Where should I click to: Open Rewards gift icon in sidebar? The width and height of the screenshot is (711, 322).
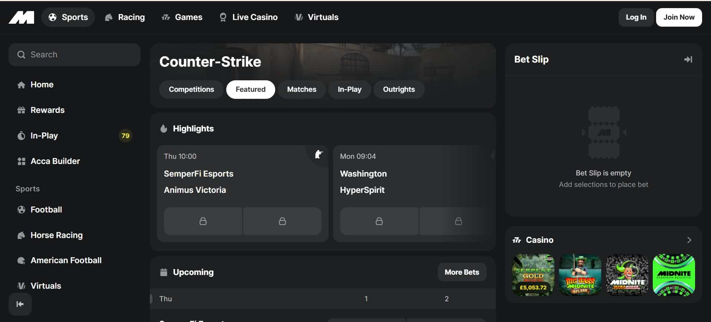[22, 110]
